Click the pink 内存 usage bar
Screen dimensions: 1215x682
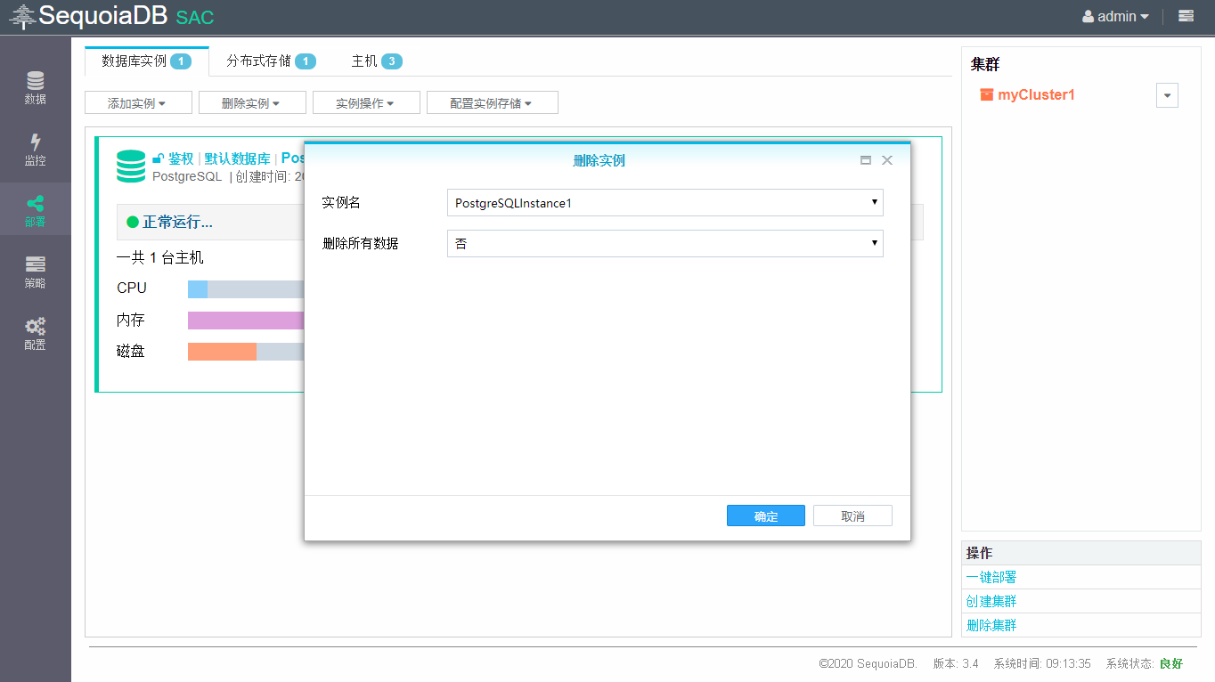point(245,321)
